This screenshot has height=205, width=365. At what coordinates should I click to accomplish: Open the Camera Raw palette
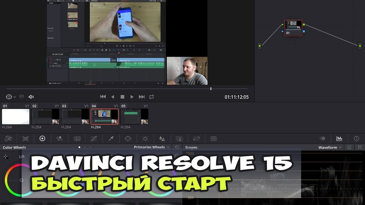(x=8, y=139)
